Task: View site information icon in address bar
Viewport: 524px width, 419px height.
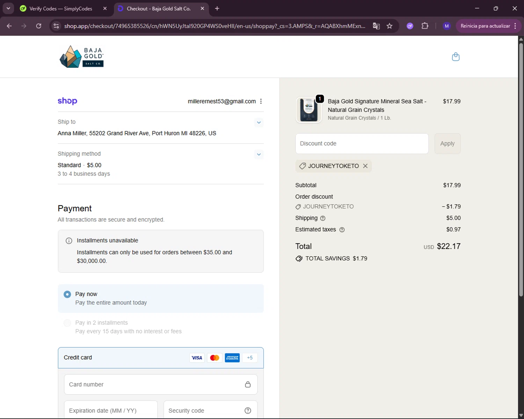Action: [56, 26]
